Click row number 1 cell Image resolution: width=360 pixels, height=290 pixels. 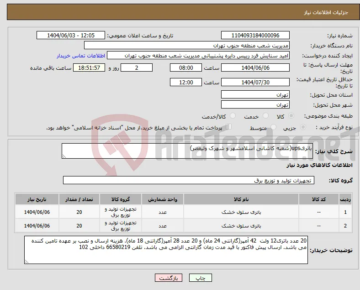[345, 212]
